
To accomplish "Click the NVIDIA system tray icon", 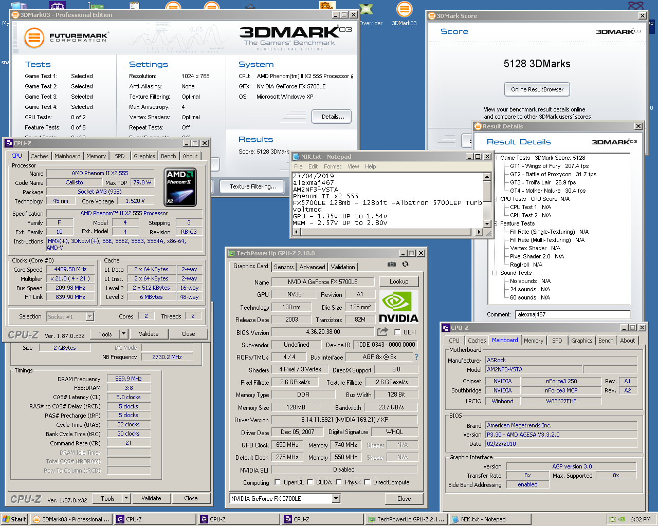I will pos(622,519).
